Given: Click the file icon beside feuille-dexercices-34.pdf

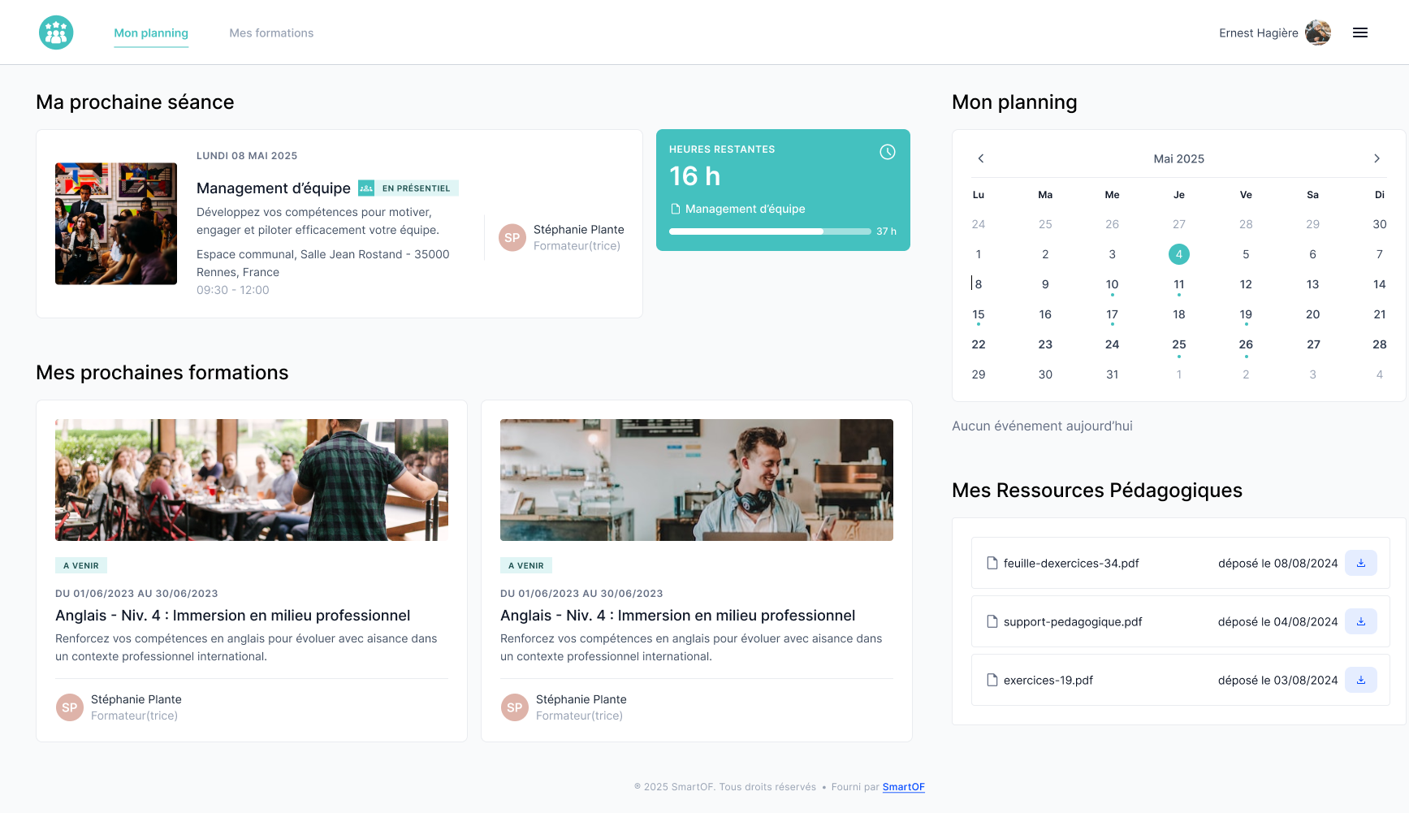Looking at the screenshot, I should tap(992, 563).
